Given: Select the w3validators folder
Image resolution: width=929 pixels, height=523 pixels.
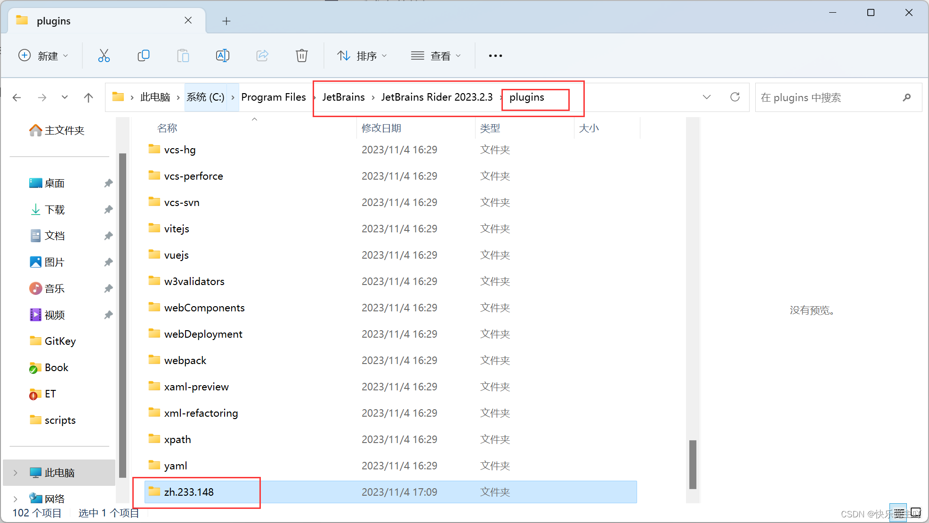Looking at the screenshot, I should 194,281.
